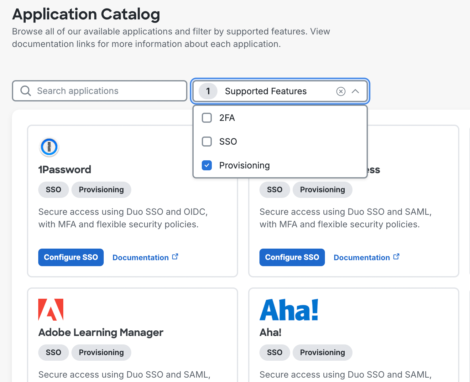The width and height of the screenshot is (470, 382).
Task: Select the Provisioning tag on Adobe Learning Manager
Action: [x=101, y=352]
